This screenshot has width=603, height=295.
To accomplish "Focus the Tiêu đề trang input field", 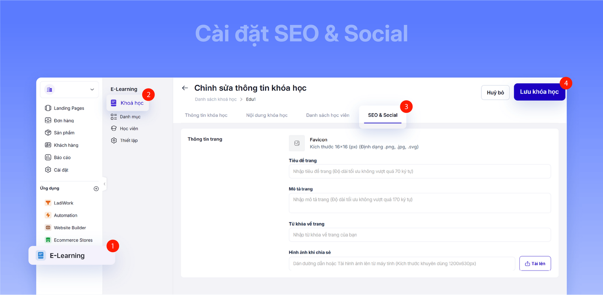I will coord(420,171).
